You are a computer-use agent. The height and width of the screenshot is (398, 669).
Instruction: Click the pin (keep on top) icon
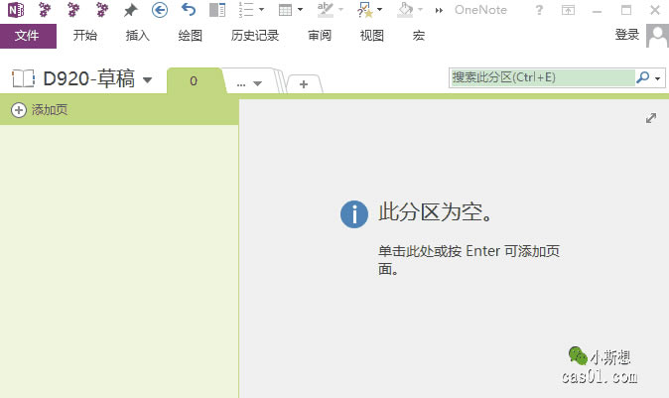[x=131, y=10]
